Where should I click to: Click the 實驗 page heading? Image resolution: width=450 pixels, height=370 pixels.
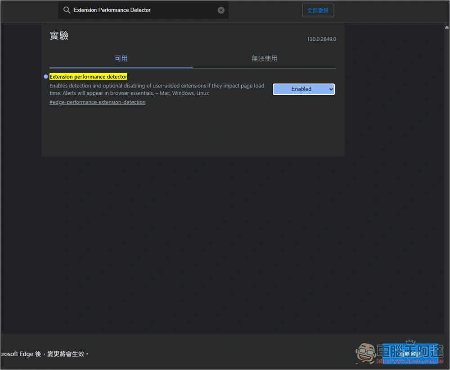click(59, 36)
